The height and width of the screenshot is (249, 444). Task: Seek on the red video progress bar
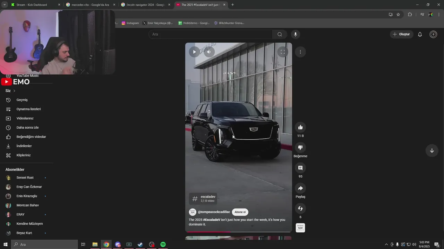tap(239, 232)
